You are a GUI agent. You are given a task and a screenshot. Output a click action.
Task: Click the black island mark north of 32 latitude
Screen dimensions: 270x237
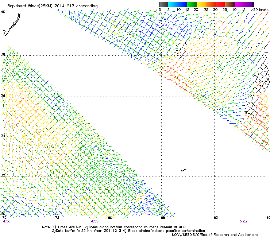184,170
